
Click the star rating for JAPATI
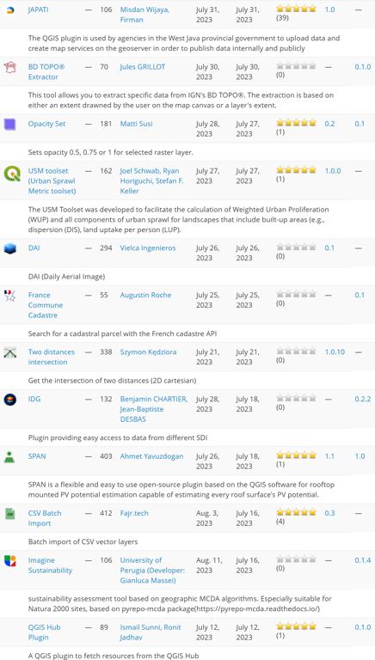[296, 9]
